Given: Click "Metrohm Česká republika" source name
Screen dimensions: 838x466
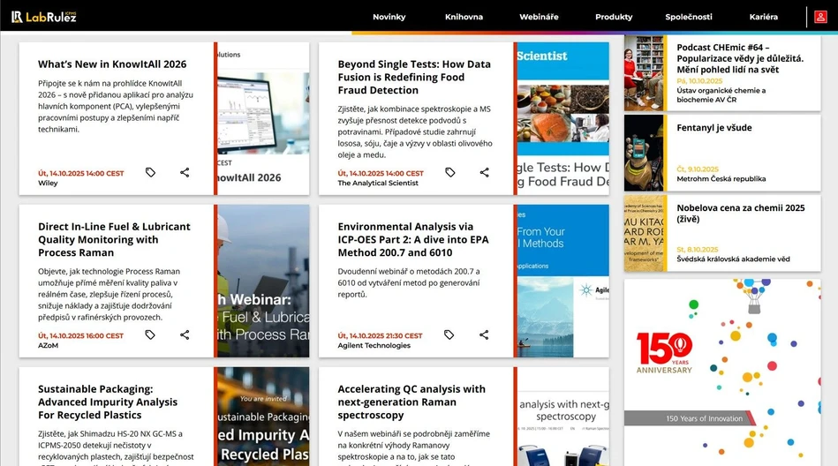Looking at the screenshot, I should pos(721,178).
